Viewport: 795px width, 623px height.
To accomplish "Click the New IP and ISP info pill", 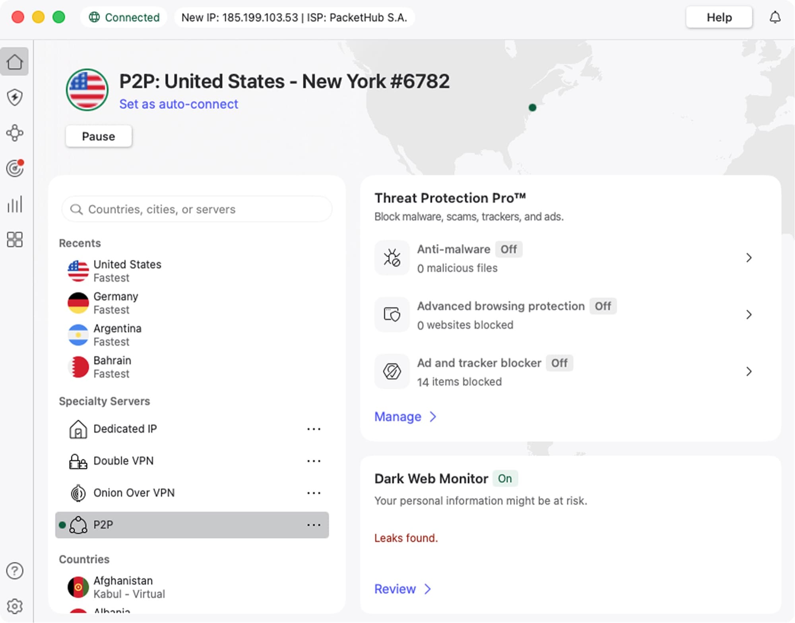I will [294, 17].
